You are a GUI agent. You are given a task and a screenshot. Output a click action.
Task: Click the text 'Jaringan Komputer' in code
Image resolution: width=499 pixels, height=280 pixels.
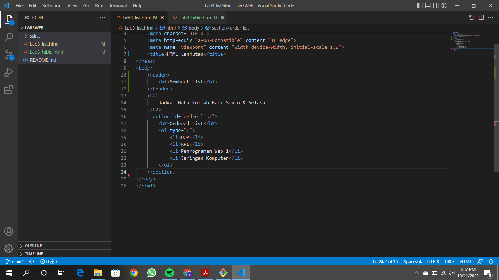[205, 158]
